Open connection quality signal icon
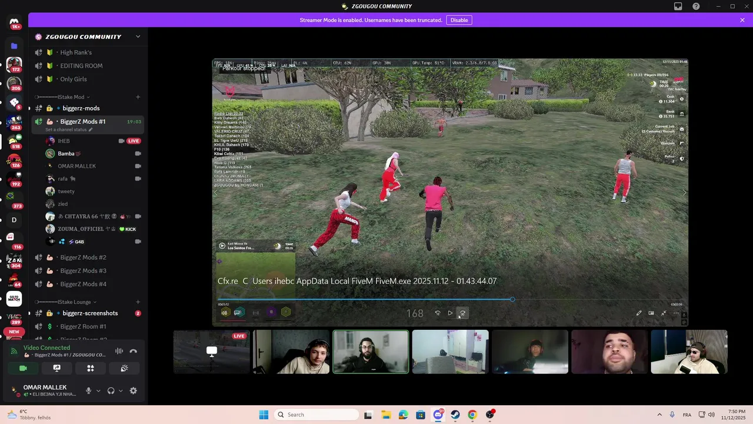The image size is (753, 424). coord(15,351)
